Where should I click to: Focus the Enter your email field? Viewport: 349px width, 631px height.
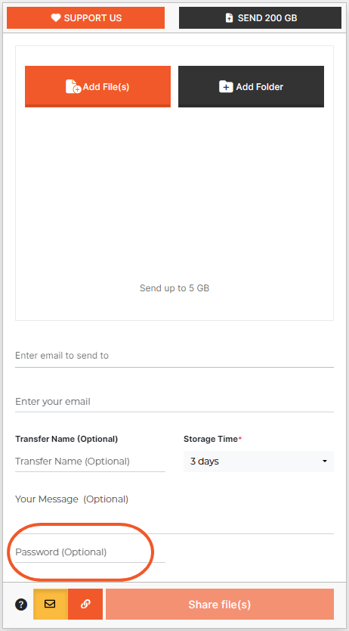click(174, 402)
